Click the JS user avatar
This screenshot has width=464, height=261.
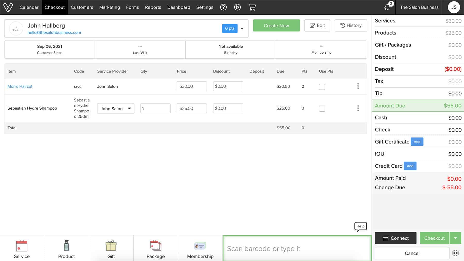454,7
